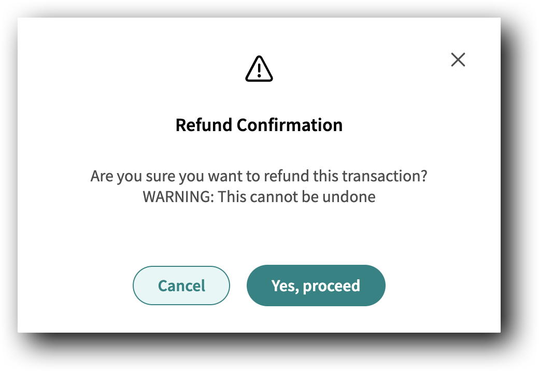Click the X close icon at top right
The height and width of the screenshot is (371, 539).
tap(458, 60)
